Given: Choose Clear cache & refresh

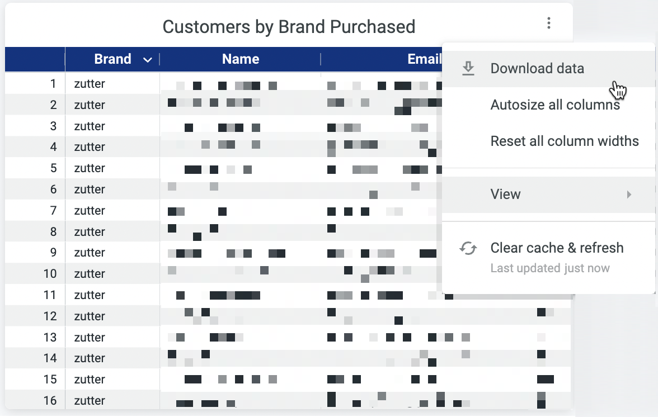Looking at the screenshot, I should (x=556, y=248).
